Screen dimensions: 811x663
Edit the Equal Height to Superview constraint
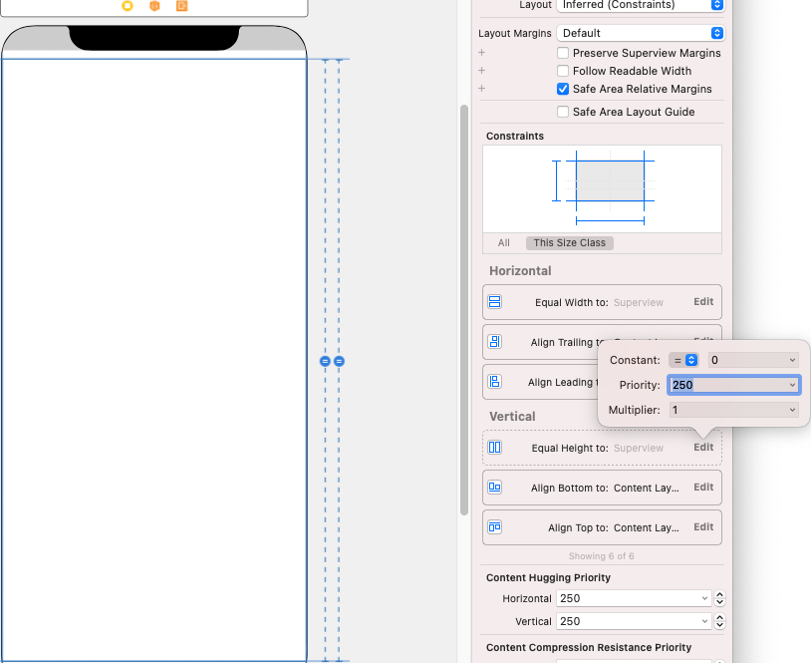703,448
